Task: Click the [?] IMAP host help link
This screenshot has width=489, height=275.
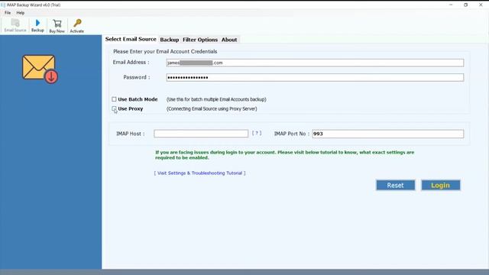Action: 257,133
